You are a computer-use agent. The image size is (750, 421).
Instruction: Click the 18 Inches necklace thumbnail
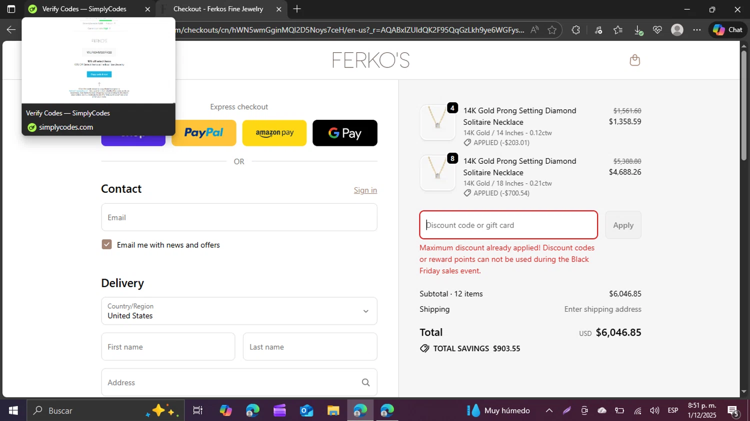[437, 173]
